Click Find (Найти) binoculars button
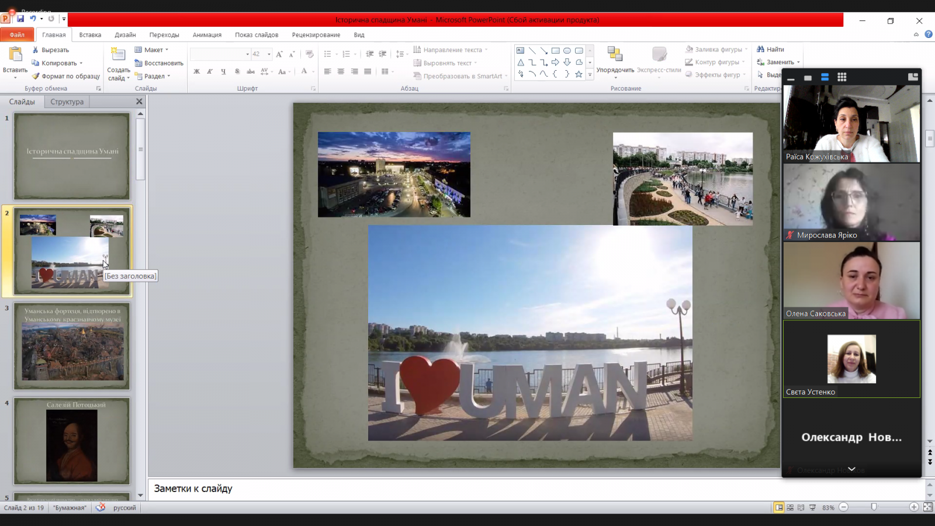This screenshot has height=526, width=935. tap(771, 49)
